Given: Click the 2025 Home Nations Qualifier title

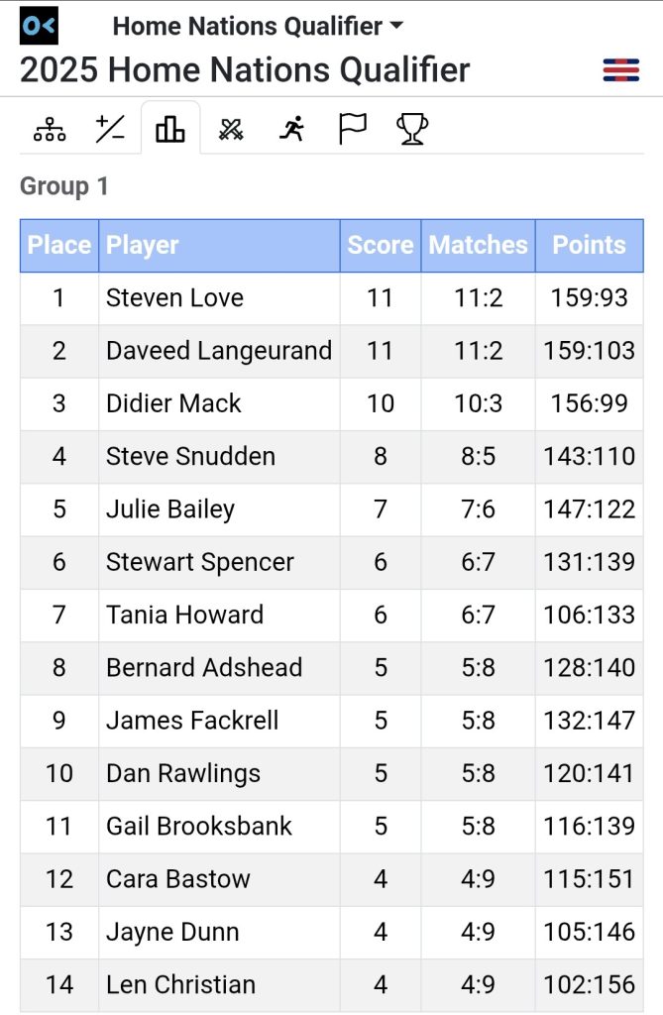Looking at the screenshot, I should click(245, 70).
